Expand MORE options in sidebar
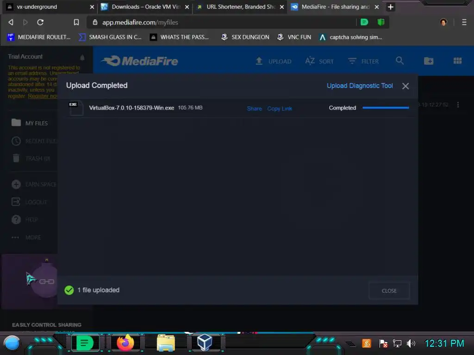 pos(26,237)
